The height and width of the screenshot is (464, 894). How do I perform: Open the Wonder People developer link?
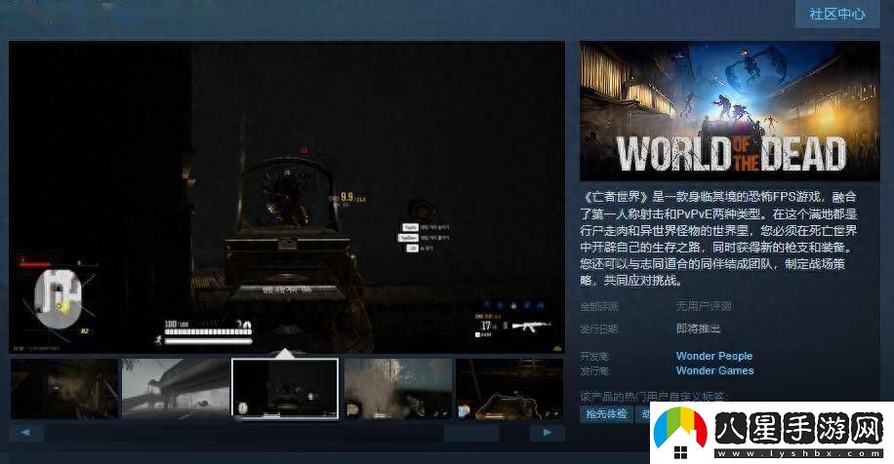coord(713,356)
